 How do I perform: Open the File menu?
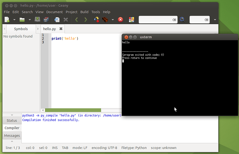click(x=7, y=12)
